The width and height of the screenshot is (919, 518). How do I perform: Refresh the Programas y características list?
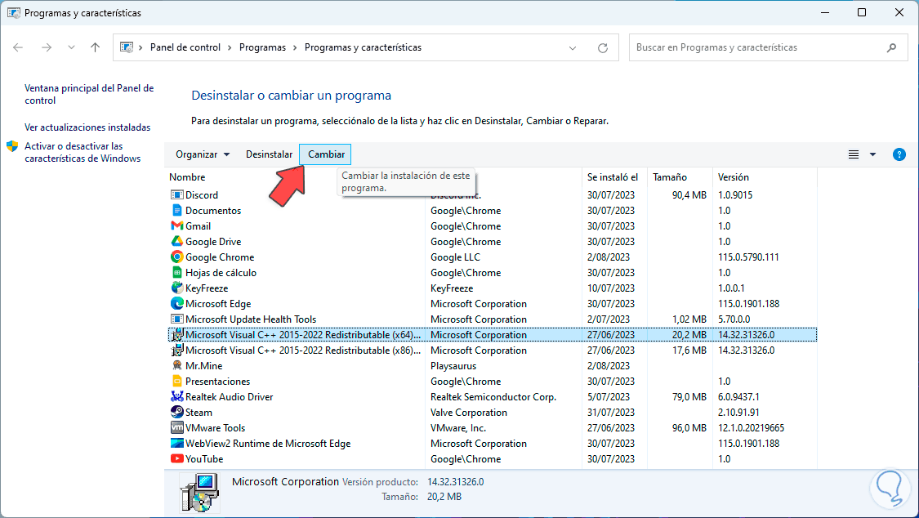(x=603, y=48)
